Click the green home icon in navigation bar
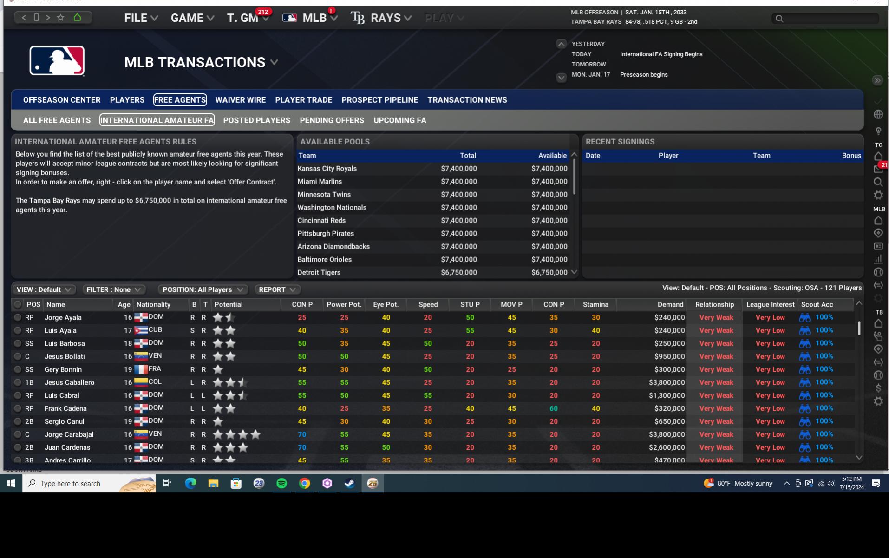Screen dimensions: 889x558 tap(77, 18)
